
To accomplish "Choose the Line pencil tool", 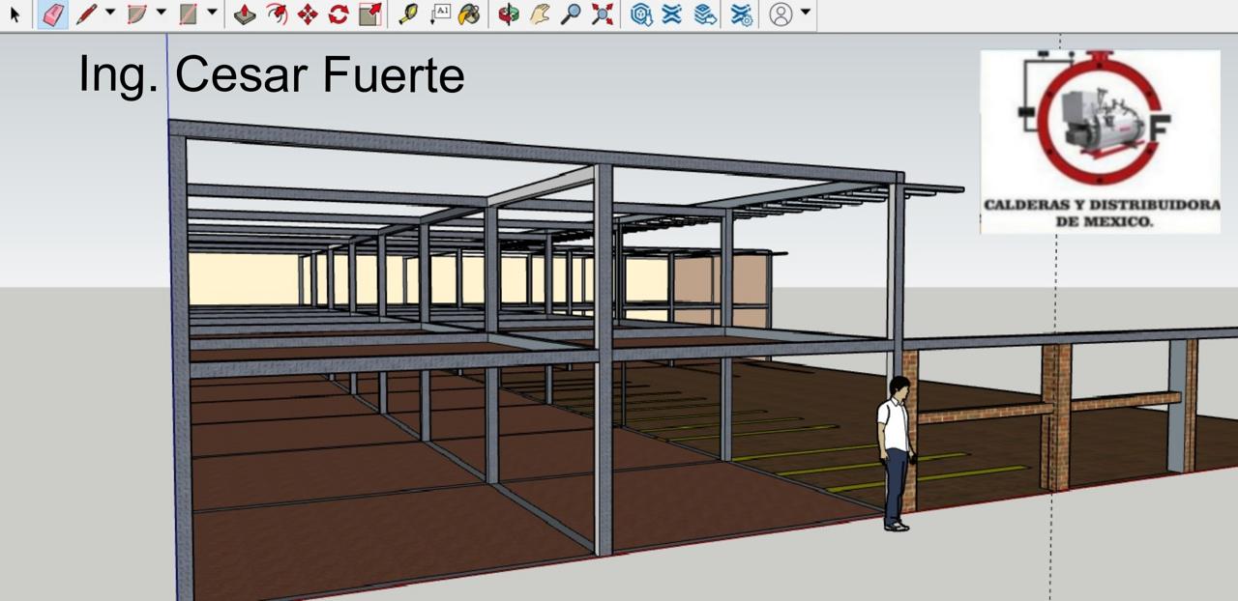I will pos(87,14).
